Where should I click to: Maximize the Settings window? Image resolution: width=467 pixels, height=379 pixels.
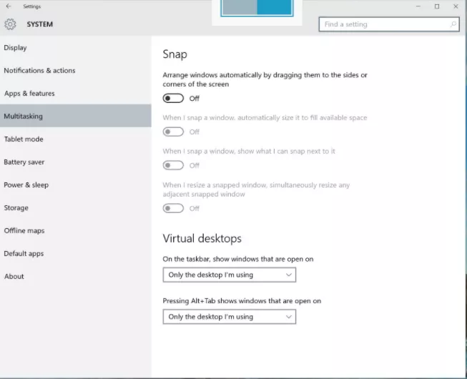click(437, 6)
